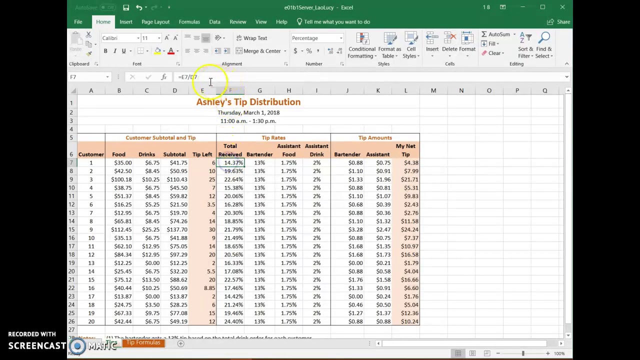
Task: Open font size dropdown arrow
Action: pos(159,38)
